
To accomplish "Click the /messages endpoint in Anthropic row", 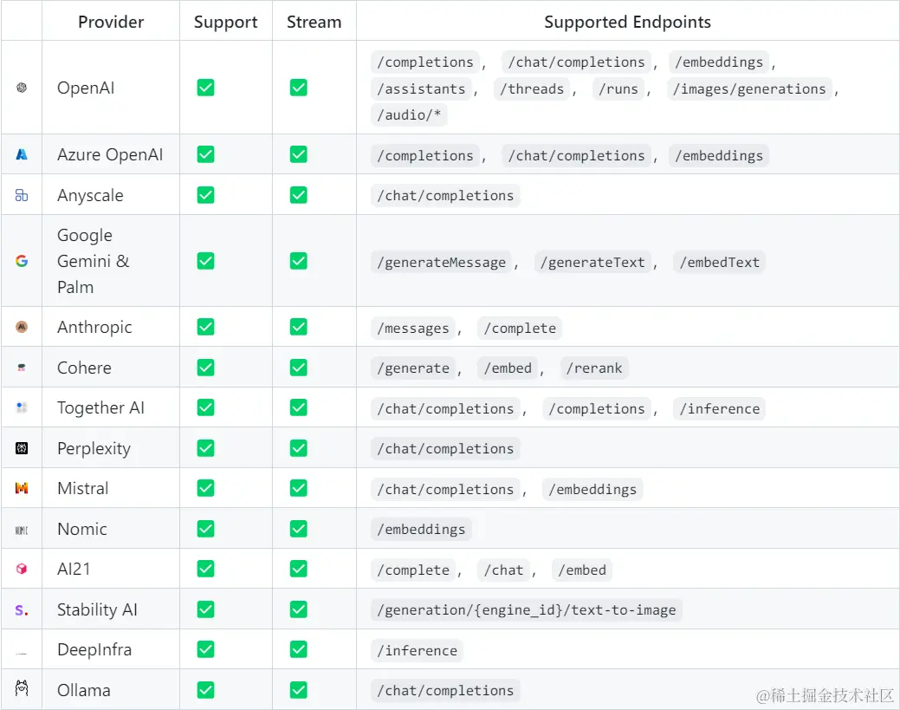I will tap(412, 329).
